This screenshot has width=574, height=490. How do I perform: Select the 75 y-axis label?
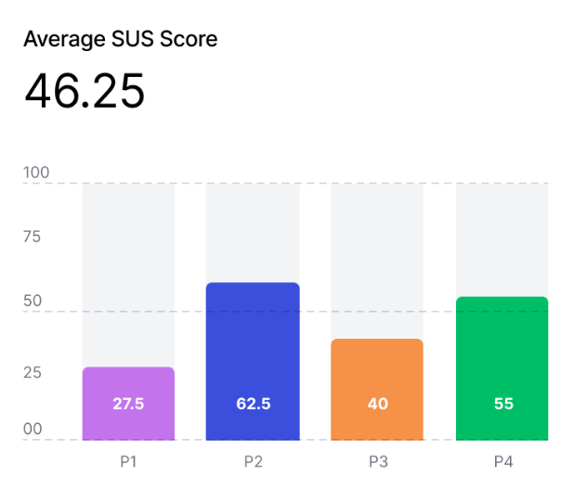[33, 236]
